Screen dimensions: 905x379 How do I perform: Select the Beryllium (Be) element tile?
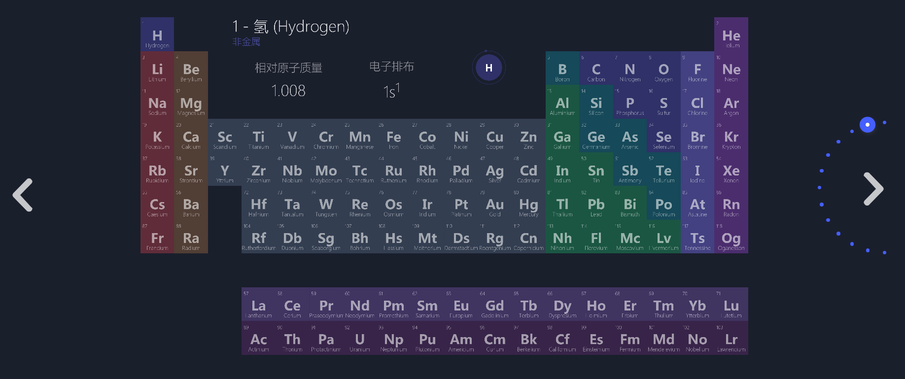click(x=191, y=69)
